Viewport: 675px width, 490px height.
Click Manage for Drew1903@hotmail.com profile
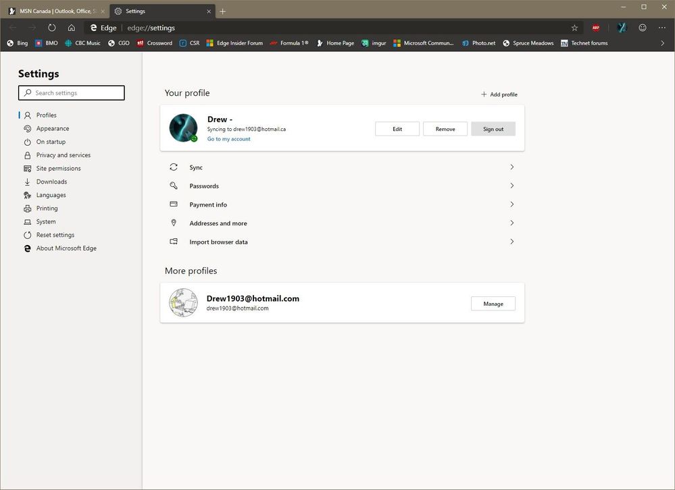[x=493, y=304]
